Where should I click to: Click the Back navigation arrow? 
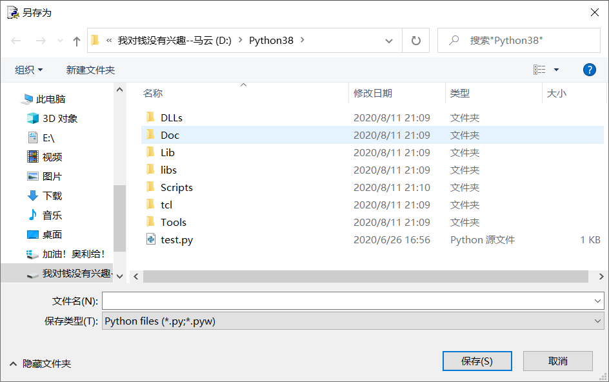tap(16, 41)
